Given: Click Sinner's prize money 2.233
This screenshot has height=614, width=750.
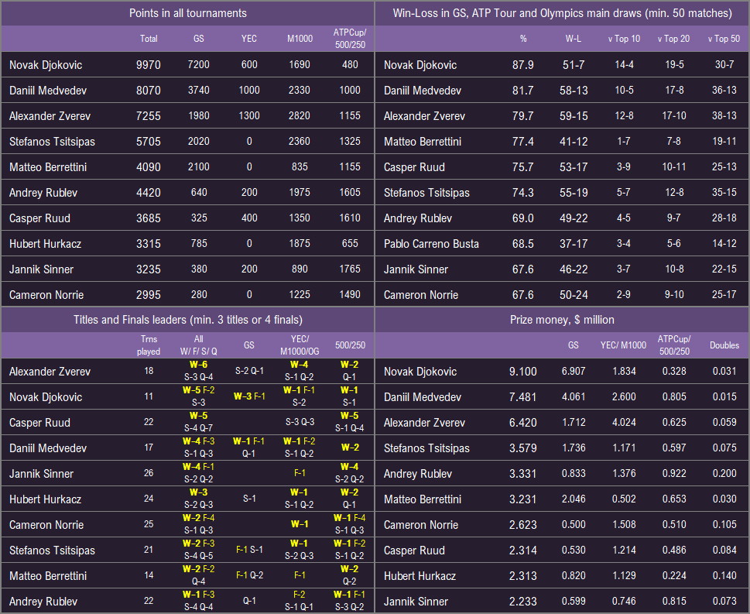Looking at the screenshot, I should coord(522,602).
